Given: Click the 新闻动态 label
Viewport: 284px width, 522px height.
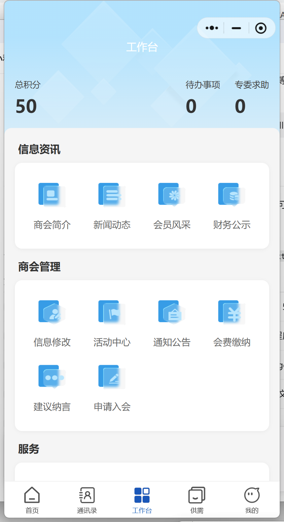Looking at the screenshot, I should [112, 225].
